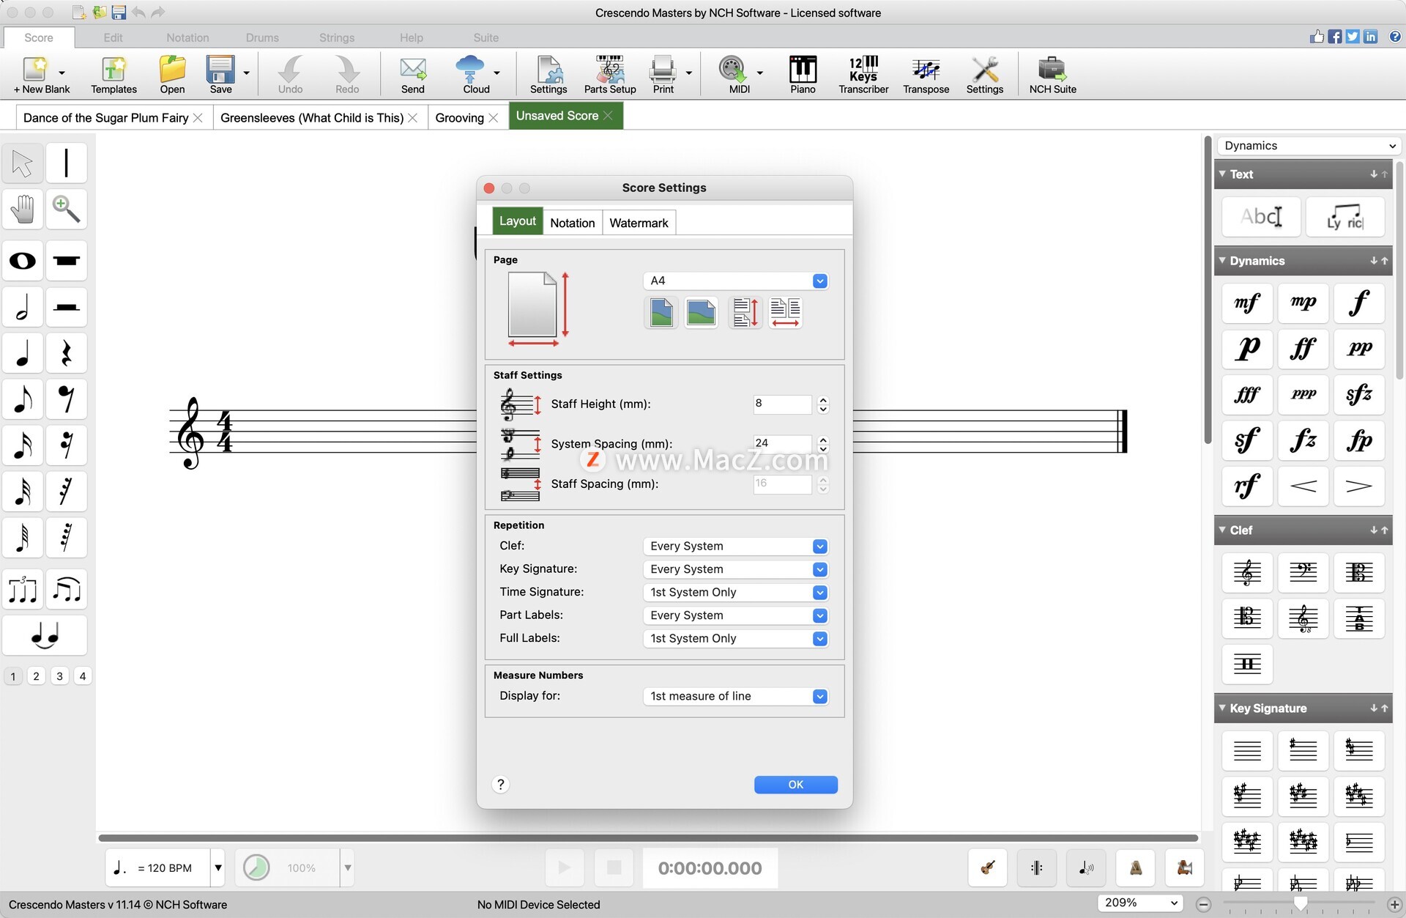Open the 209% zoom level dropdown
The width and height of the screenshot is (1406, 918).
1140,903
